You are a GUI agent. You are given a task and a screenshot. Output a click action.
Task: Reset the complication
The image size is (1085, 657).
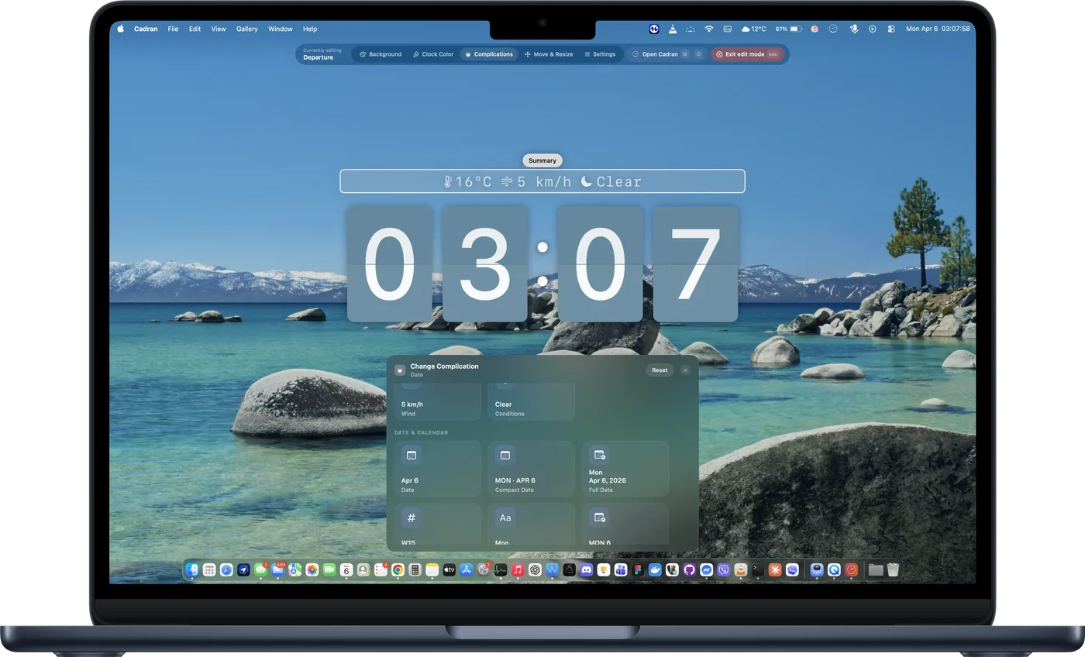coord(660,370)
